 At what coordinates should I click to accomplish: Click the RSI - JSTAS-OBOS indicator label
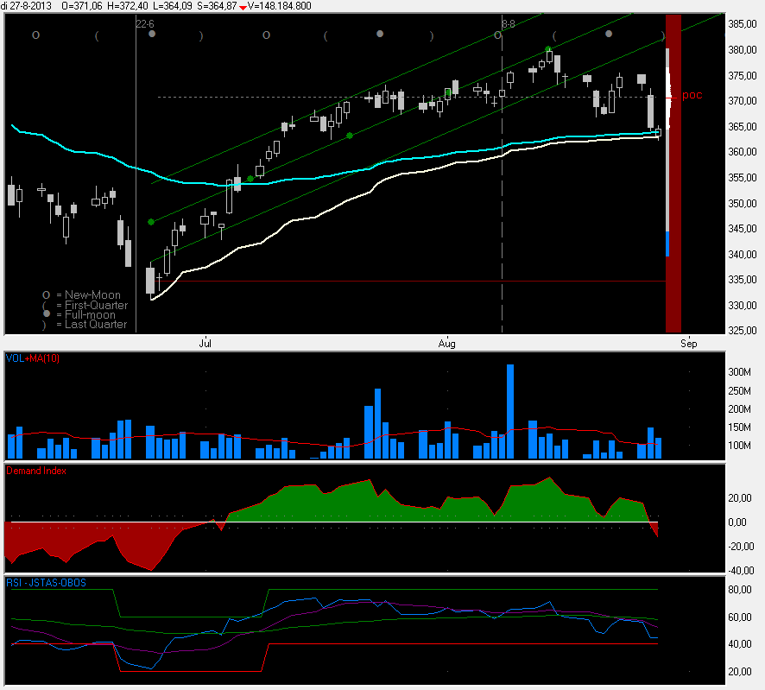(46, 583)
